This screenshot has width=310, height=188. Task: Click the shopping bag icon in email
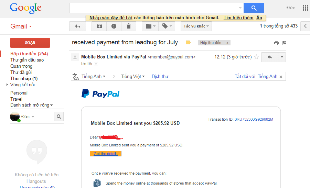[x=97, y=183]
